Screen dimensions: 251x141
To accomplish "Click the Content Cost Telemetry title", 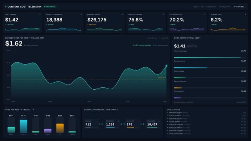I will 25,7.
